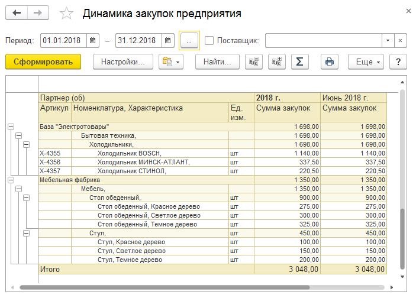Close the report window
Image resolution: width=416 pixels, height=298 pixels.
(x=408, y=11)
